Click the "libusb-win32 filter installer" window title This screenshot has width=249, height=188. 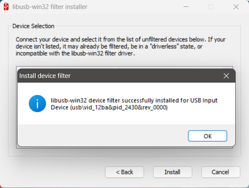pyautogui.click(x=50, y=7)
